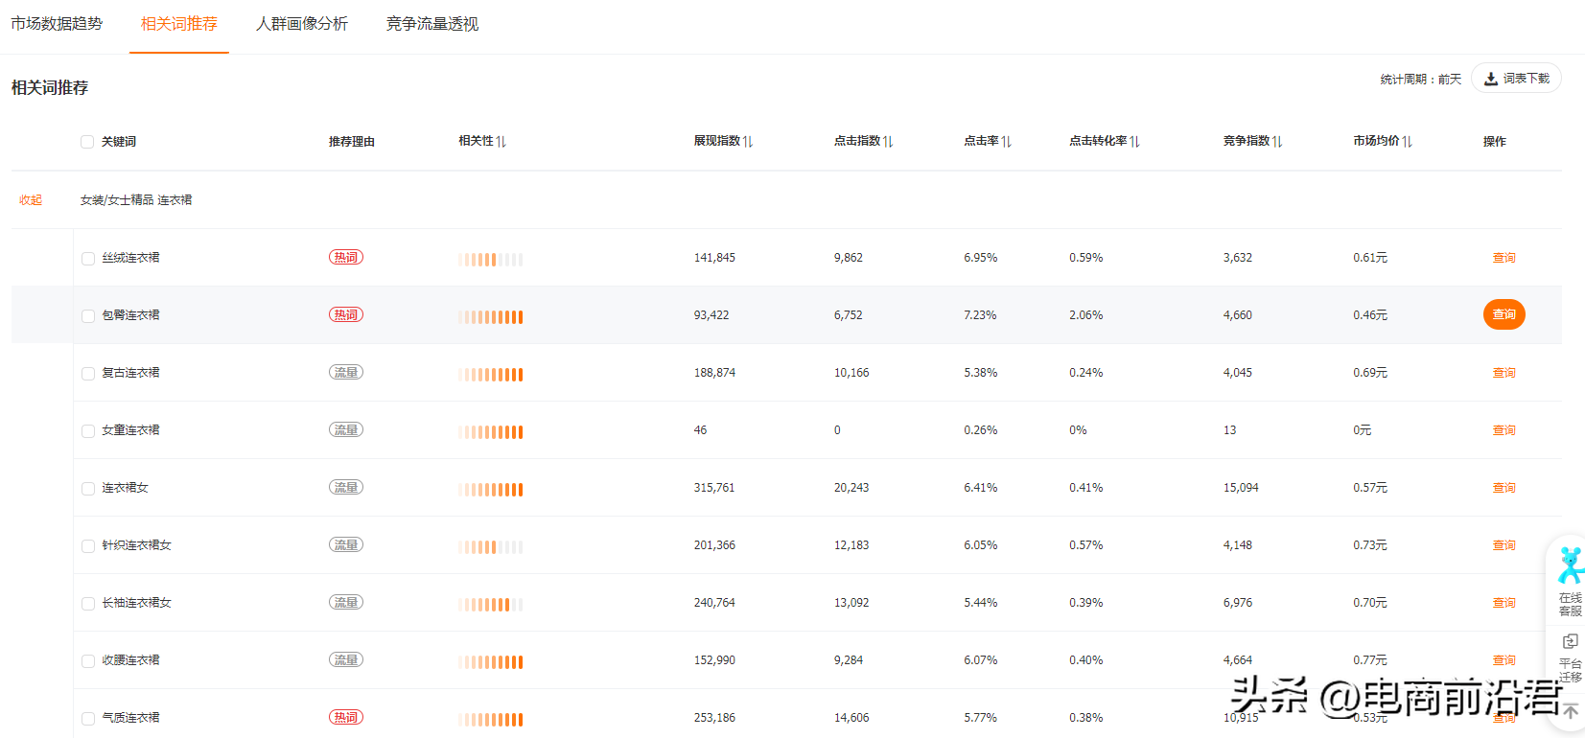1585x738 pixels.
Task: Click 查询 for 针织连衣裙女 row
Action: [x=1503, y=545]
